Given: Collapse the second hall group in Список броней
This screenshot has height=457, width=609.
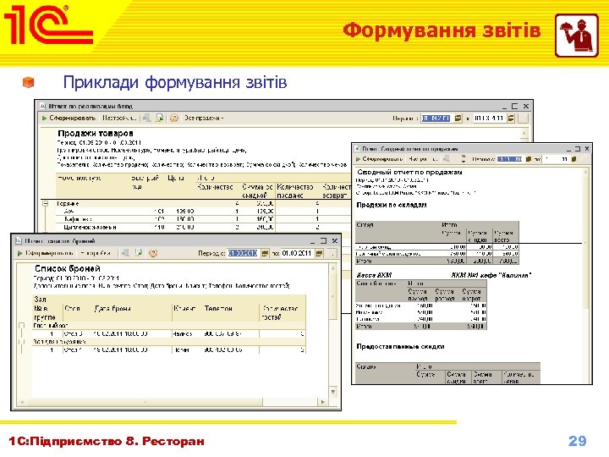Looking at the screenshot, I should 21,342.
